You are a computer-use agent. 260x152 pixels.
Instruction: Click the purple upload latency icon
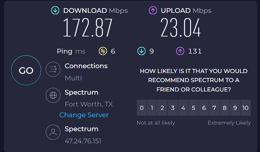tap(180, 51)
